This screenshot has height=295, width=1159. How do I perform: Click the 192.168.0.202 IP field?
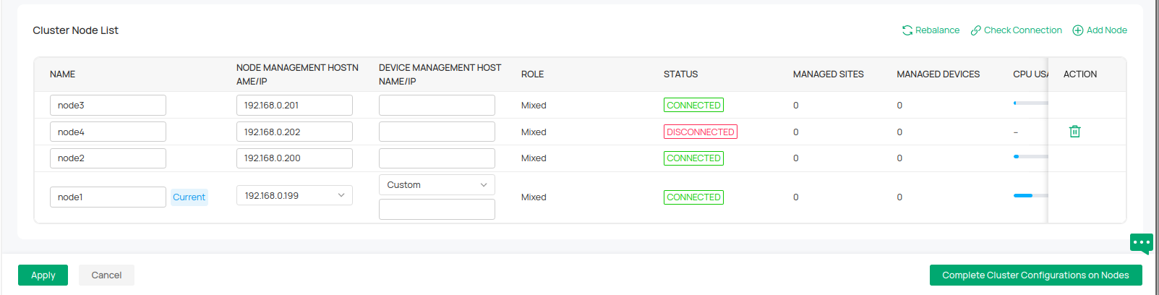click(x=294, y=132)
